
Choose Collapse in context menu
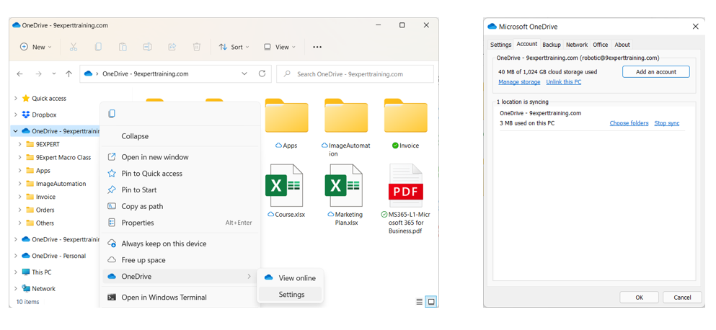(x=180, y=136)
